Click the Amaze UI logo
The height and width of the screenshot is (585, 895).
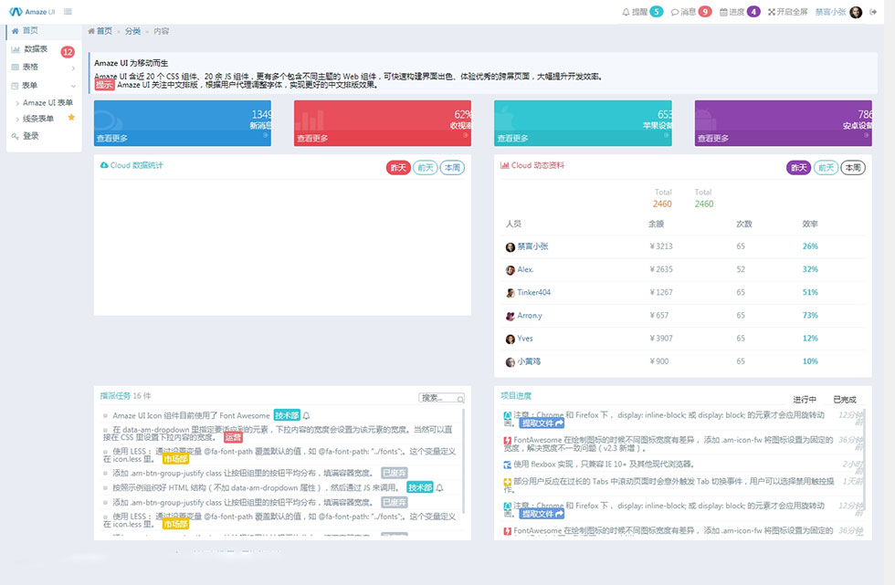[32, 12]
